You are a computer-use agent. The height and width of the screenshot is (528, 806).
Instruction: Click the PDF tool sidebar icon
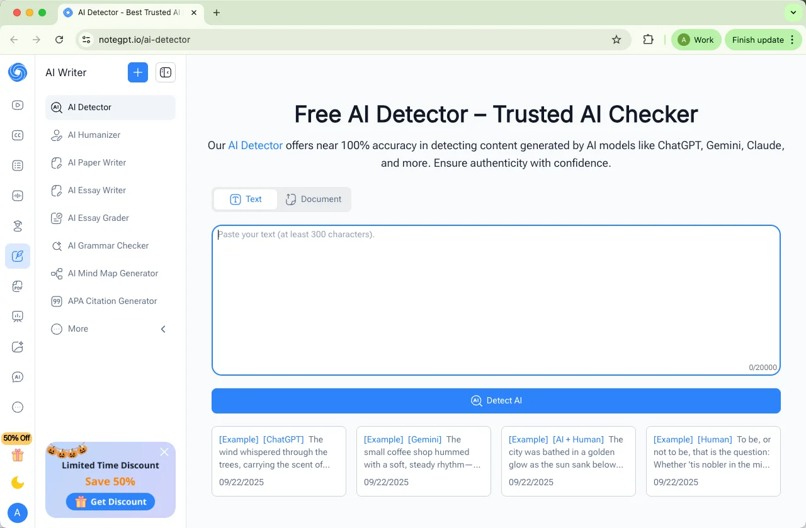pos(18,286)
